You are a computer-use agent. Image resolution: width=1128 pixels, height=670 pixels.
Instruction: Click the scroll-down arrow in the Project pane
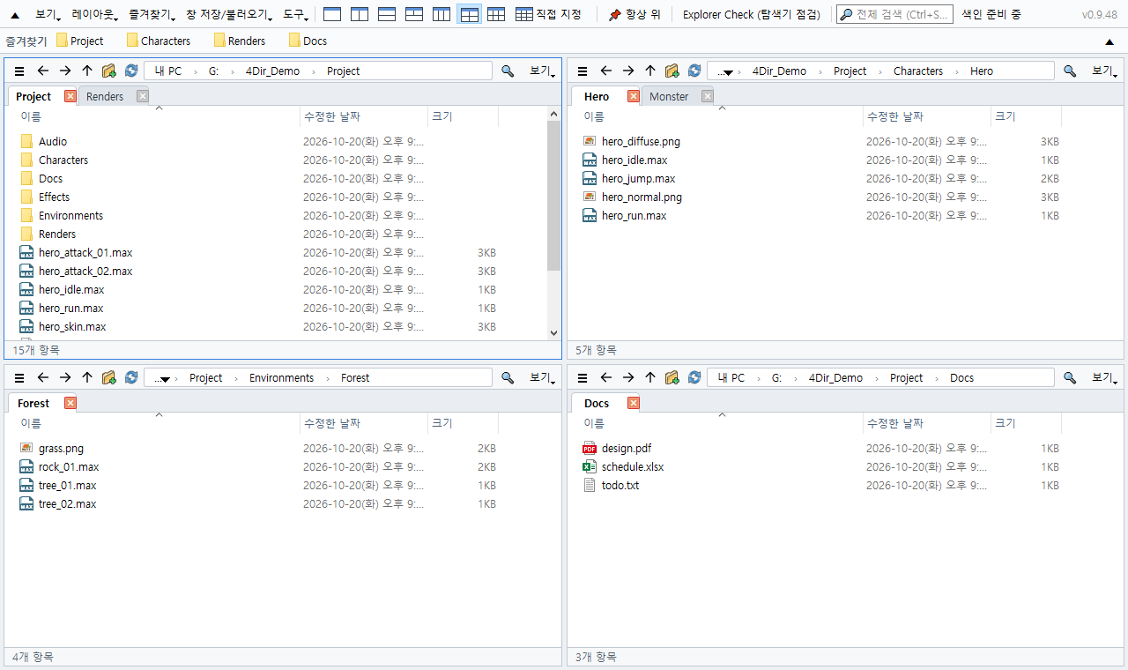[553, 332]
